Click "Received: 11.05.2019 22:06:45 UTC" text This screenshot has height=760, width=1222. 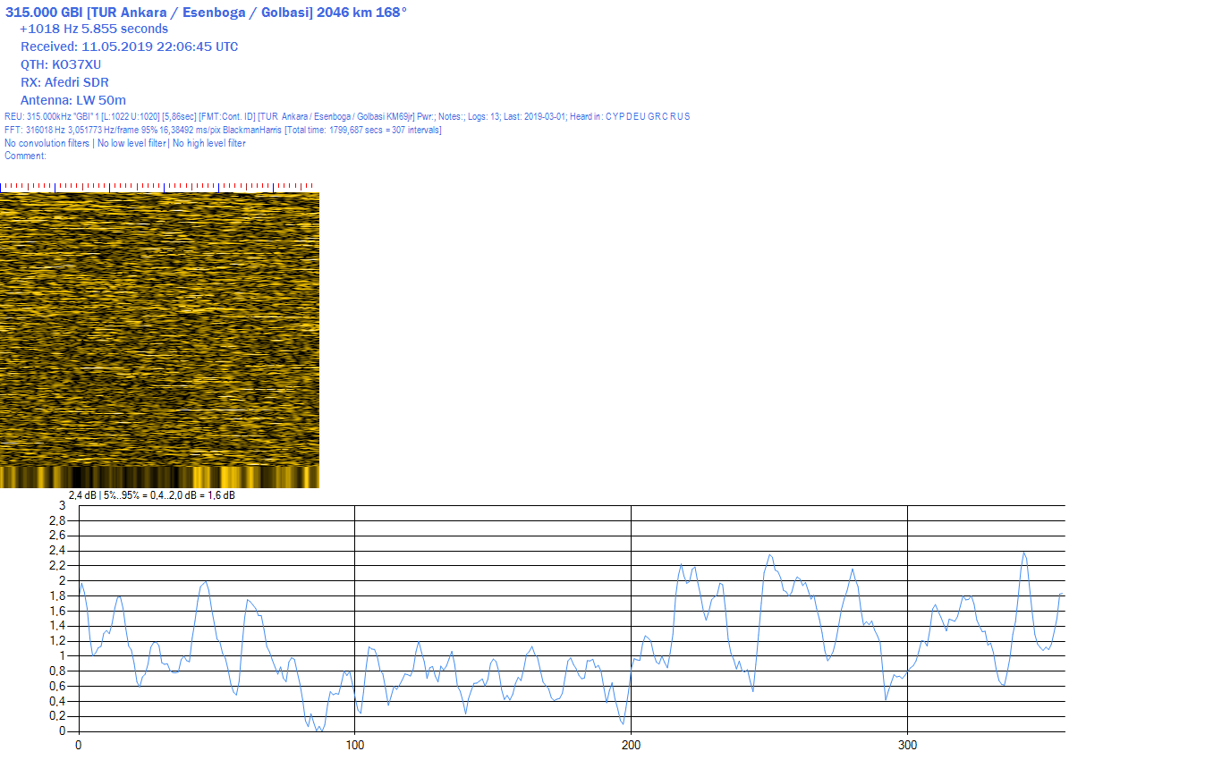coord(130,46)
